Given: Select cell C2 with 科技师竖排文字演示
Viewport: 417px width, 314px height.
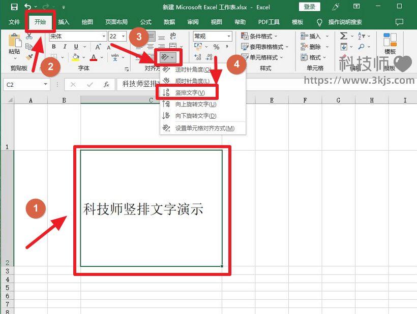Looking at the screenshot, I should tap(152, 208).
